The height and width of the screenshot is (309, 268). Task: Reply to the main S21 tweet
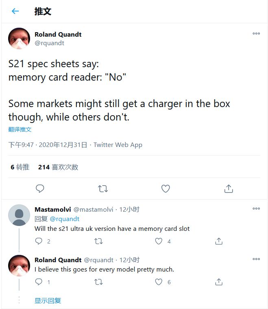pyautogui.click(x=40, y=188)
